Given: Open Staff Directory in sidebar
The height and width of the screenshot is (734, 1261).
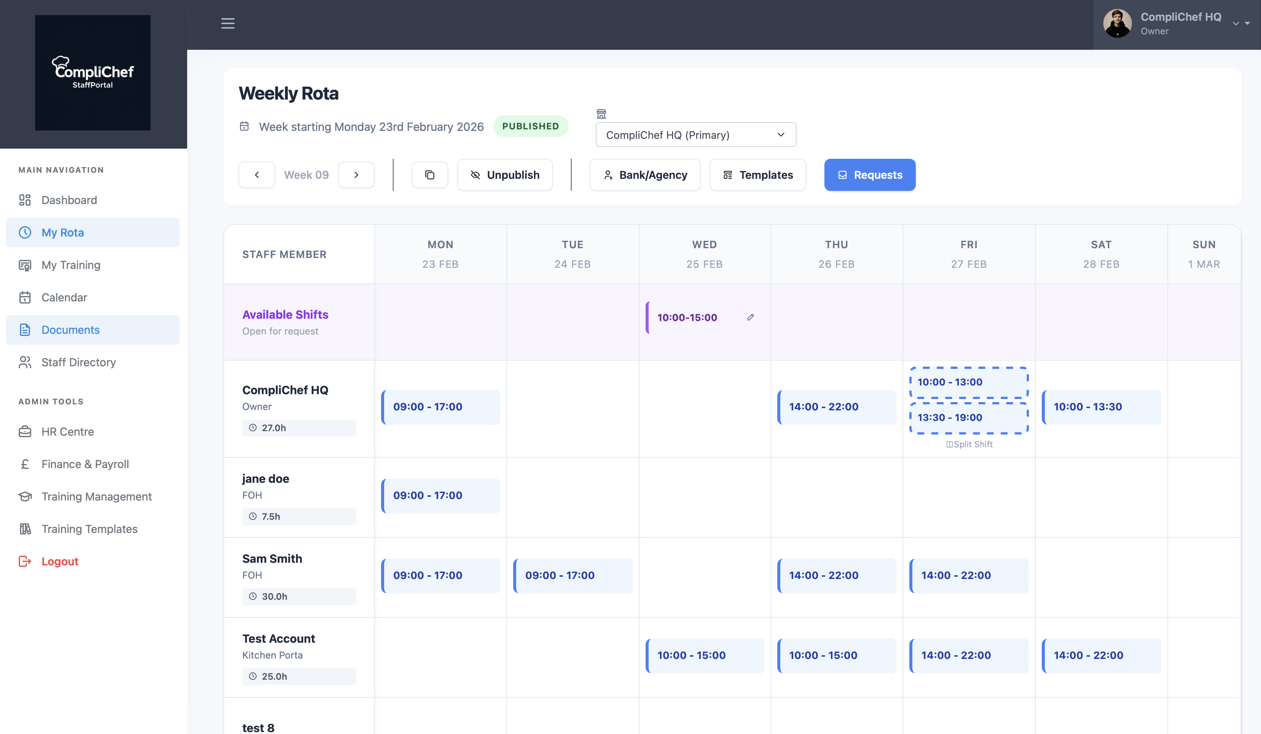Looking at the screenshot, I should coord(78,362).
